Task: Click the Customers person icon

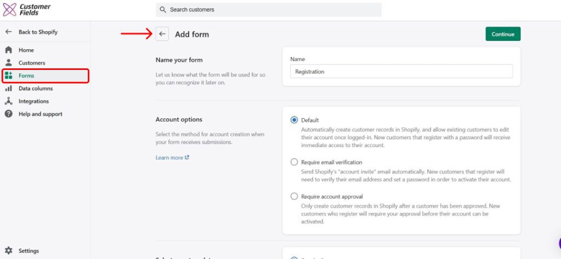Action: 9,63
